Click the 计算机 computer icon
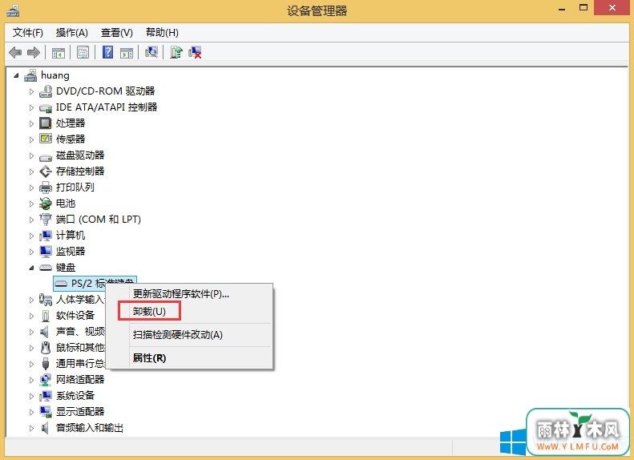This screenshot has width=634, height=460. point(45,236)
